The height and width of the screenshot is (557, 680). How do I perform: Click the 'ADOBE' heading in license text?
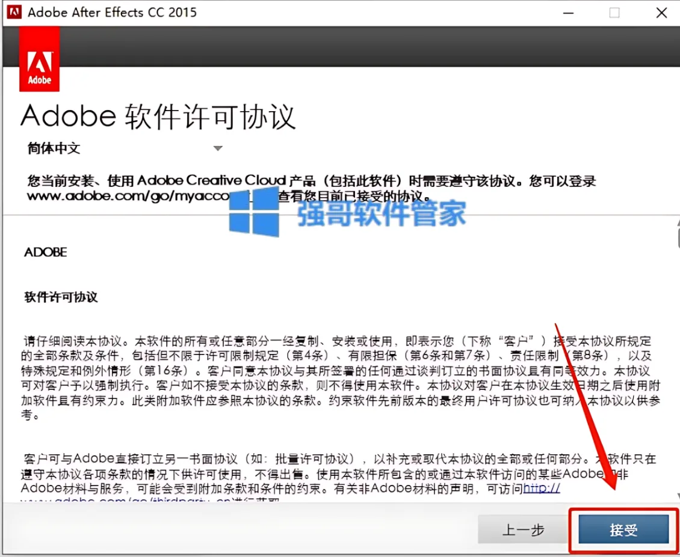point(46,252)
